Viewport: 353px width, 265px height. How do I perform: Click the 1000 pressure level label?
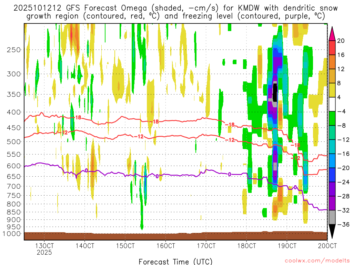tap(12, 234)
